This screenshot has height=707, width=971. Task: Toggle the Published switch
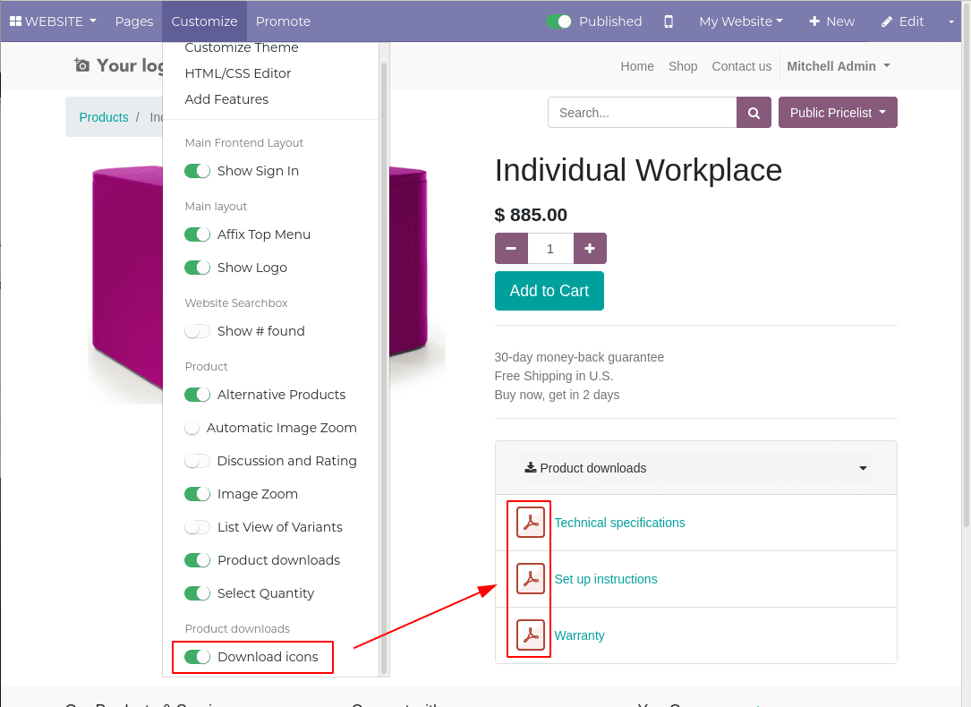(559, 21)
